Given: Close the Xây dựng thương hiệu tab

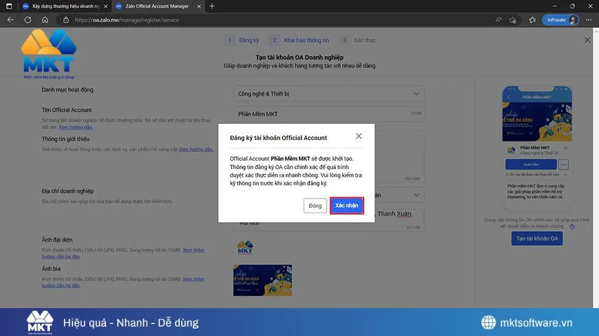Looking at the screenshot, I should (x=106, y=6).
